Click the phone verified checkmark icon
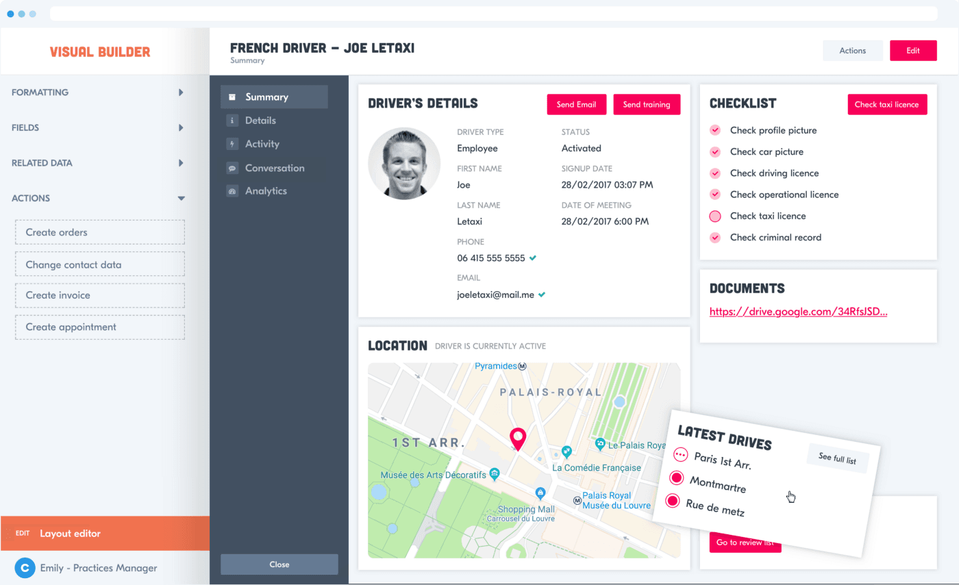 (x=533, y=258)
